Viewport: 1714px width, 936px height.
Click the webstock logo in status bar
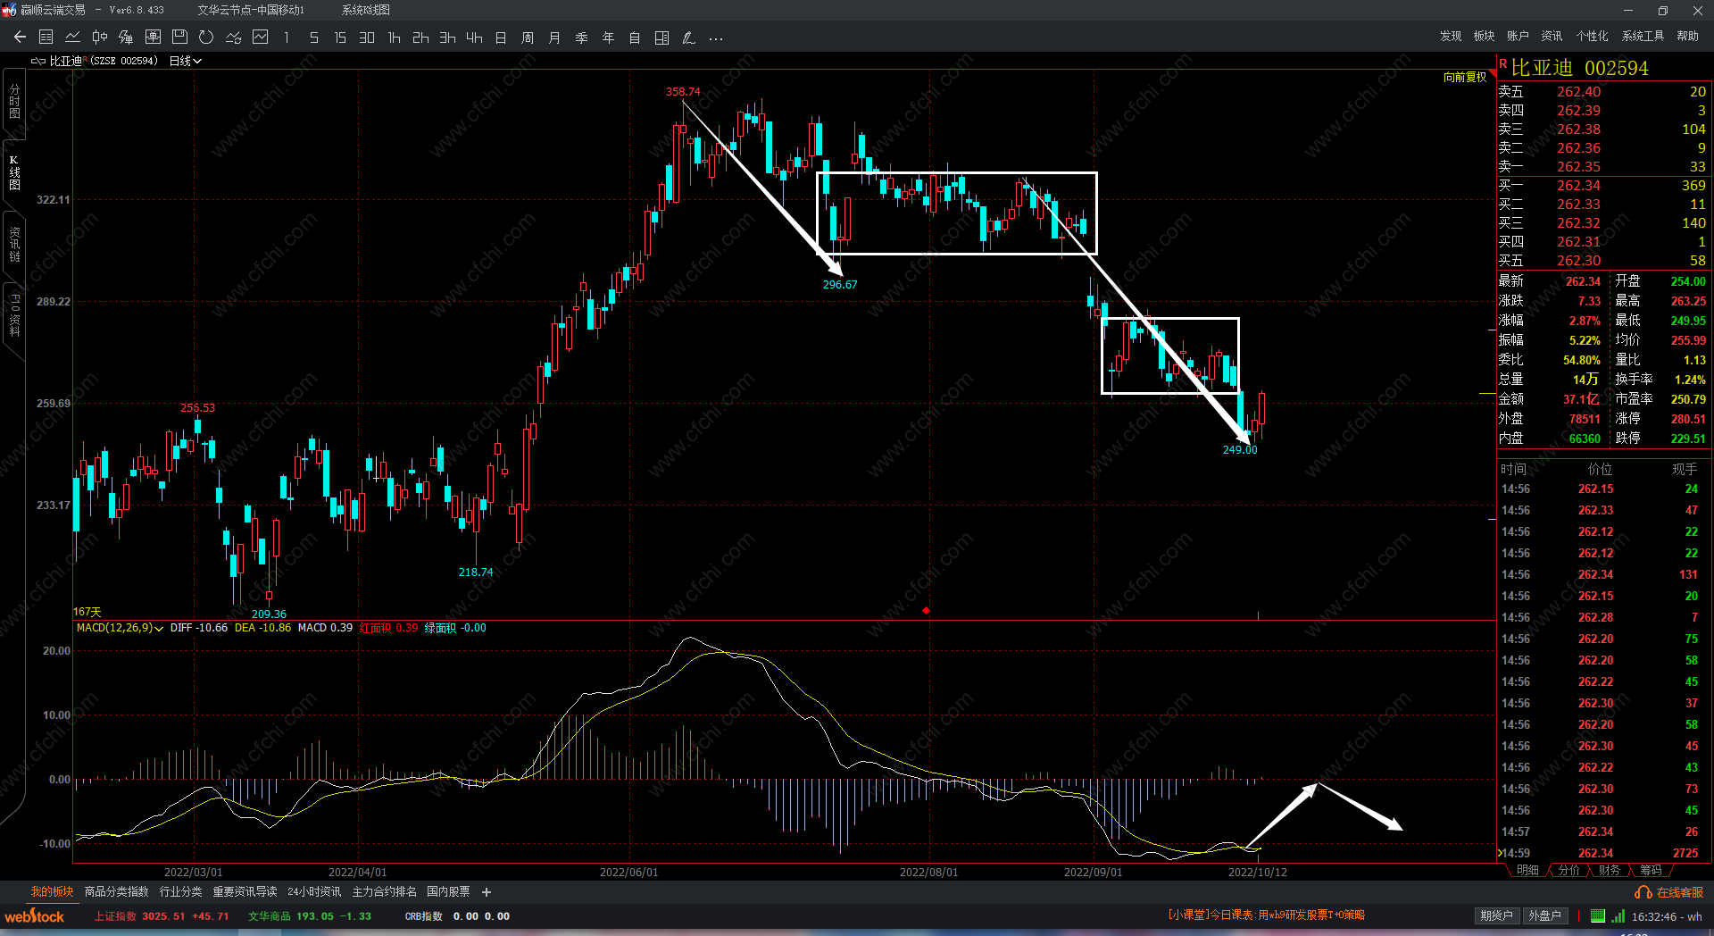coord(35,916)
